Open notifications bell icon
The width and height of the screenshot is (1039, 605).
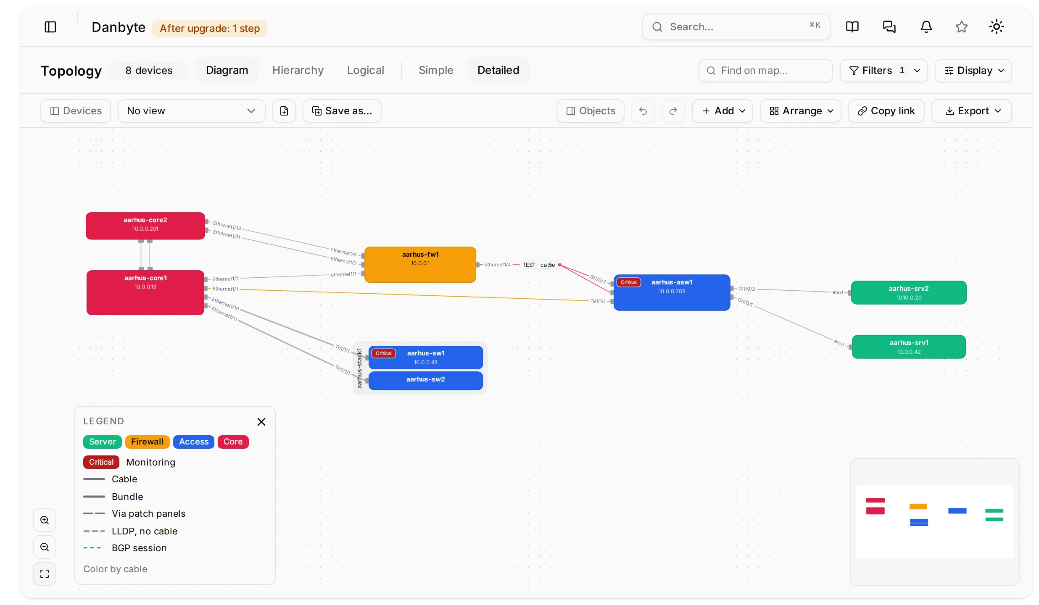click(x=926, y=27)
